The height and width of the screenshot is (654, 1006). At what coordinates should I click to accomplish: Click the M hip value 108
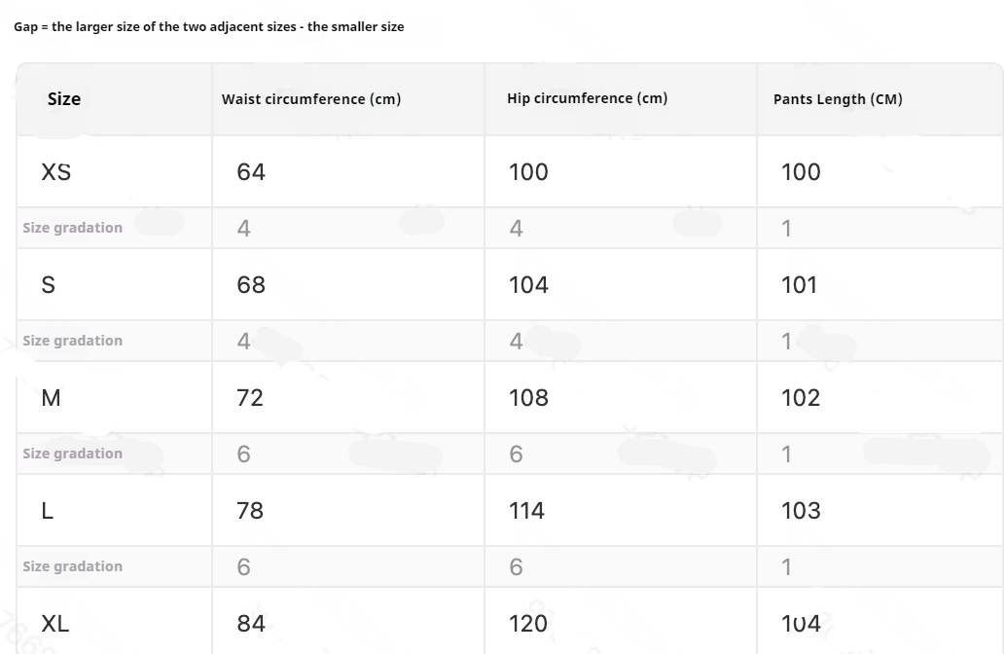[x=528, y=398]
